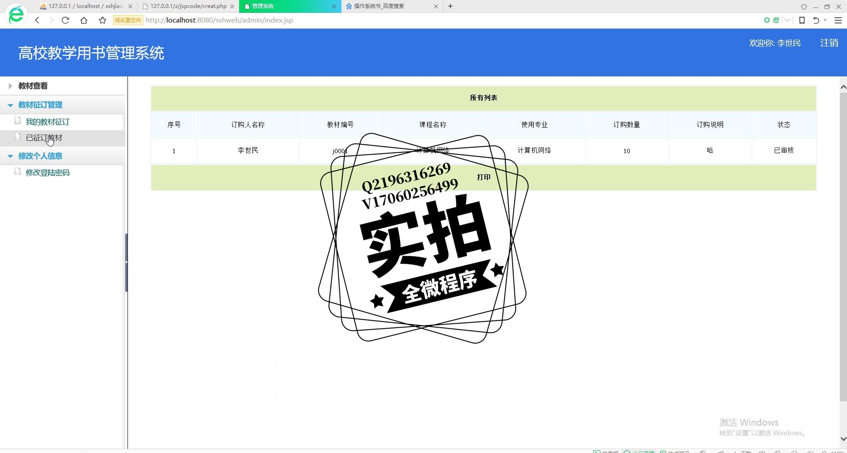Click the 高校教学用书管理系统 title
This screenshot has height=453, width=847.
click(91, 53)
